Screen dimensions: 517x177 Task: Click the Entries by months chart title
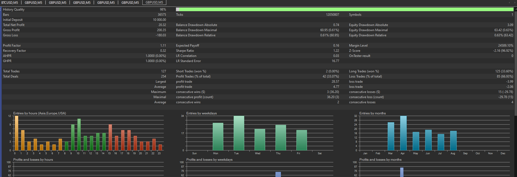click(x=372, y=113)
